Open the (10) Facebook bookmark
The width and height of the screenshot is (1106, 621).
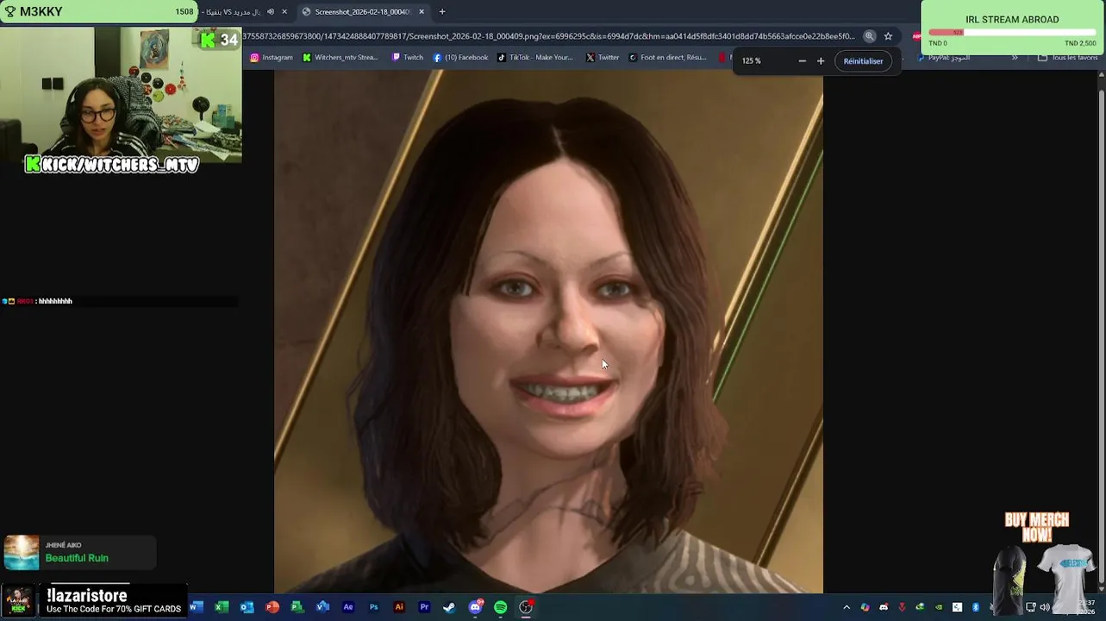460,58
